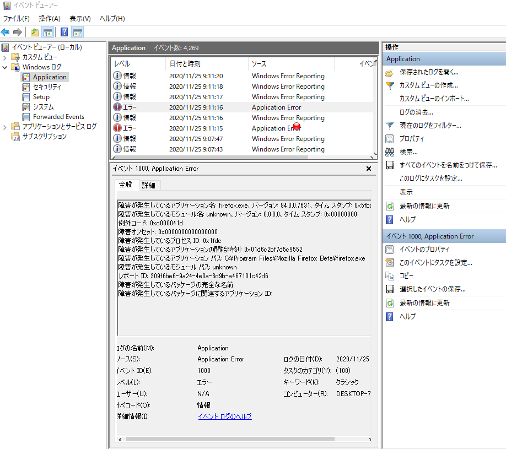Open the イベント ログのヘルプ link
Image resolution: width=506 pixels, height=449 pixels.
pyautogui.click(x=224, y=416)
